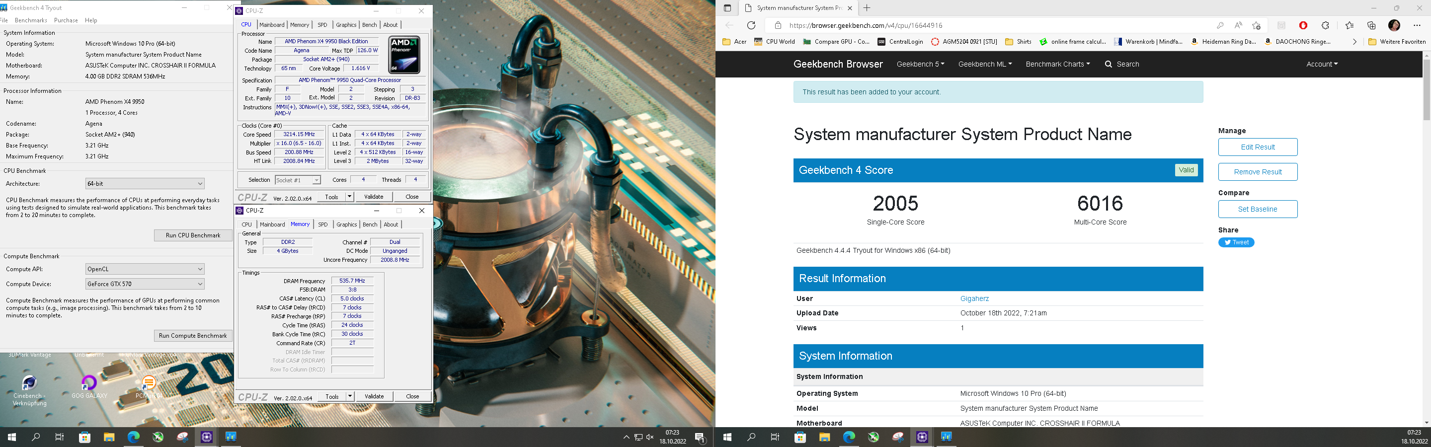Switch to Bench tab in CPU-Z processor window
The height and width of the screenshot is (447, 1431).
pos(369,25)
